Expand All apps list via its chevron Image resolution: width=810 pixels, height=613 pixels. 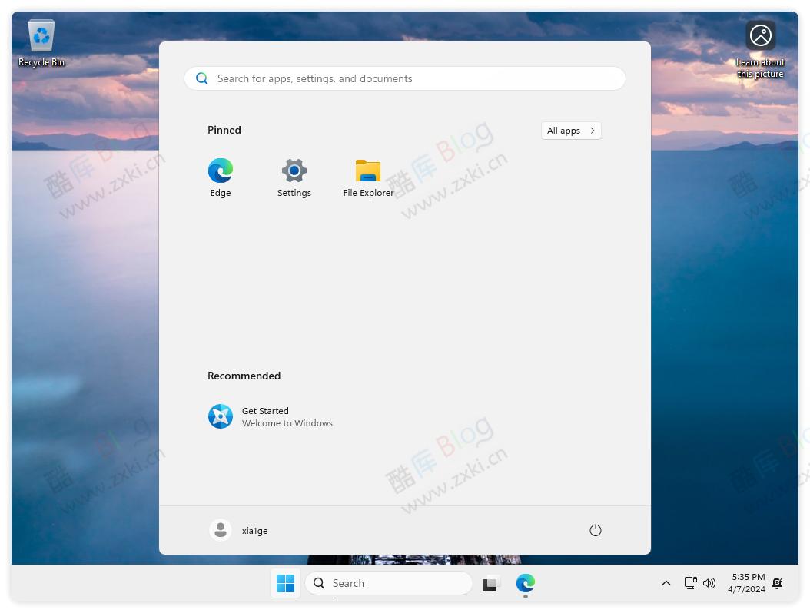tap(592, 131)
